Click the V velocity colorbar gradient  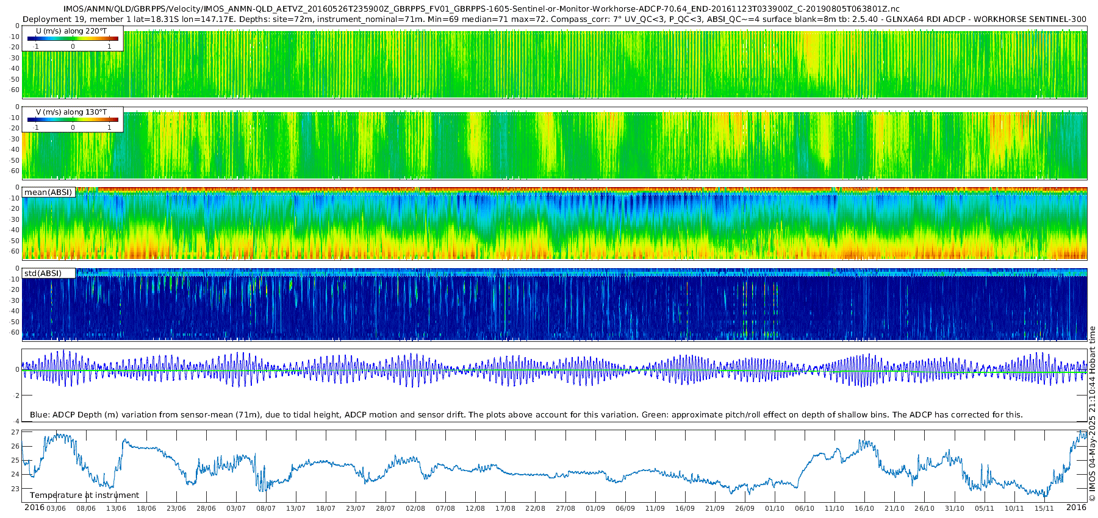tap(73, 119)
